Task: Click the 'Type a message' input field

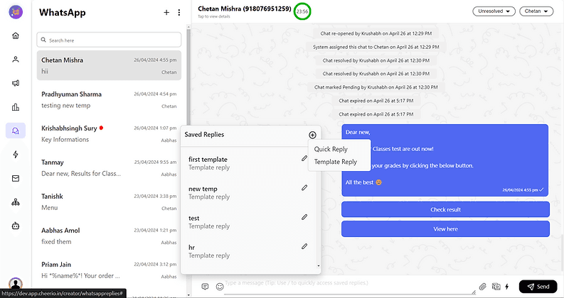Action: coord(350,286)
